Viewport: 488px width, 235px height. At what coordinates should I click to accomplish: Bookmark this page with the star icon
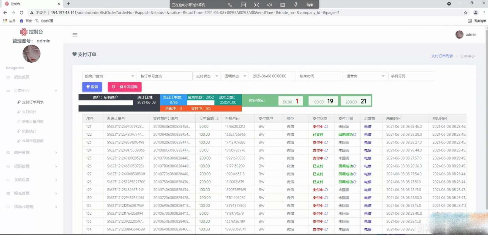pos(466,13)
